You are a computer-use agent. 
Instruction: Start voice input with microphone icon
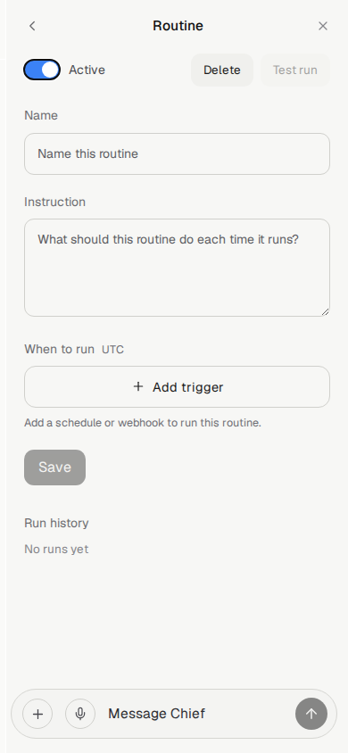80,714
